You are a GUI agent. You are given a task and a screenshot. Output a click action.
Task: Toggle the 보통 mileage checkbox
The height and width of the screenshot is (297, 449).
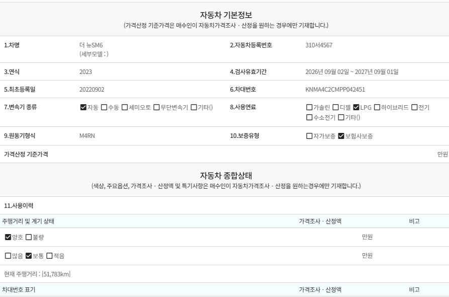(29, 256)
